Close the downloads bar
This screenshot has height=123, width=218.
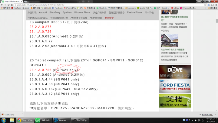tap(216, 114)
